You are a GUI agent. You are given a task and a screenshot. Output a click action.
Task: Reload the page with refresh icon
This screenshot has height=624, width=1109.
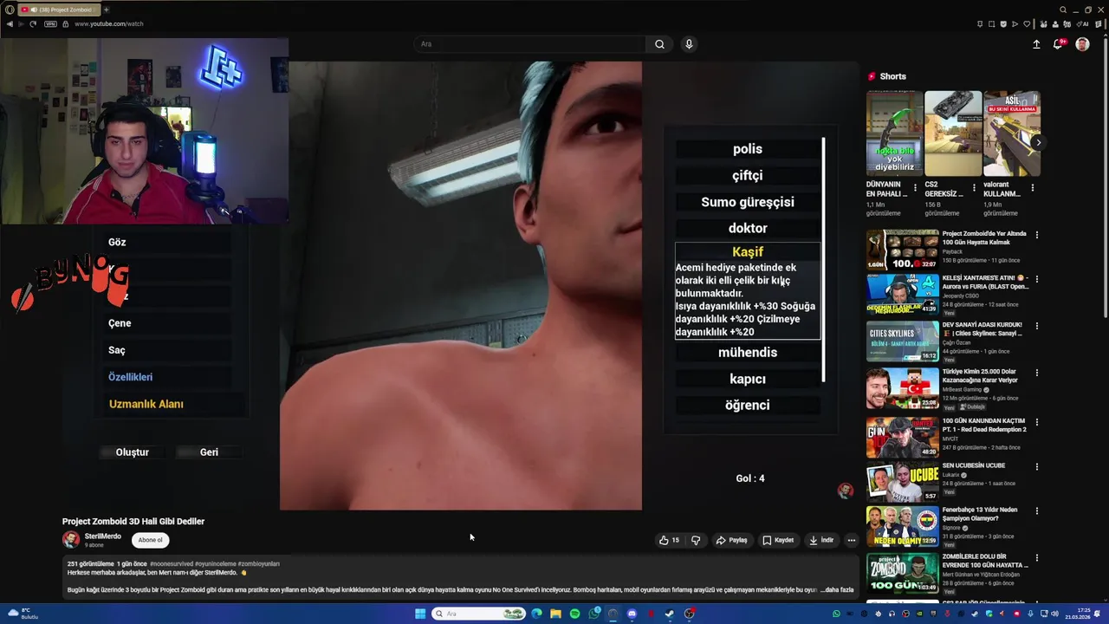(x=33, y=23)
